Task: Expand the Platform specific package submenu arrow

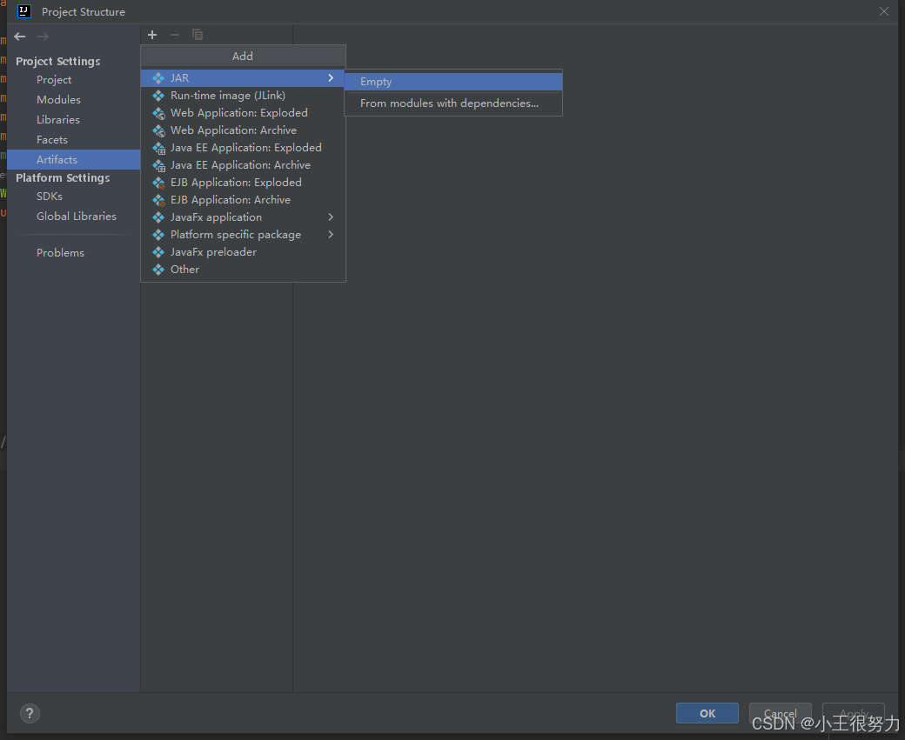Action: (331, 234)
